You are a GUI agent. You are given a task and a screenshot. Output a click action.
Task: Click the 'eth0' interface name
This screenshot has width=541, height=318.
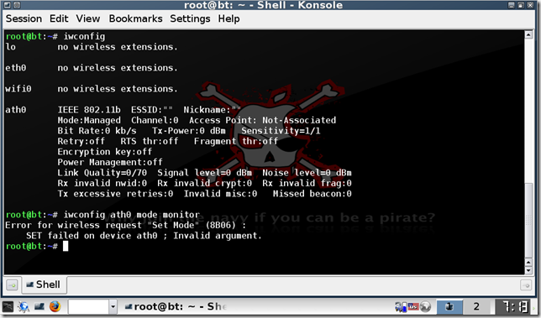pos(15,68)
